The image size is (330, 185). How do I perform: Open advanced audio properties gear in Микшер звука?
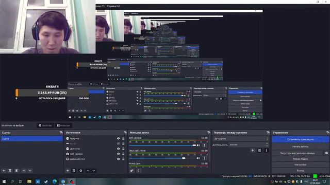pyautogui.click(x=132, y=171)
